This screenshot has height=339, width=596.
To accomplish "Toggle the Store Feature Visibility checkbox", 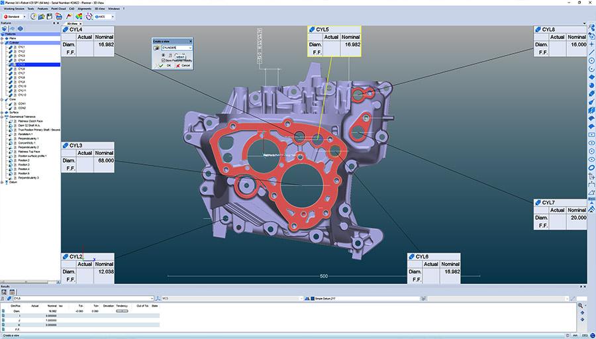I will click(162, 60).
